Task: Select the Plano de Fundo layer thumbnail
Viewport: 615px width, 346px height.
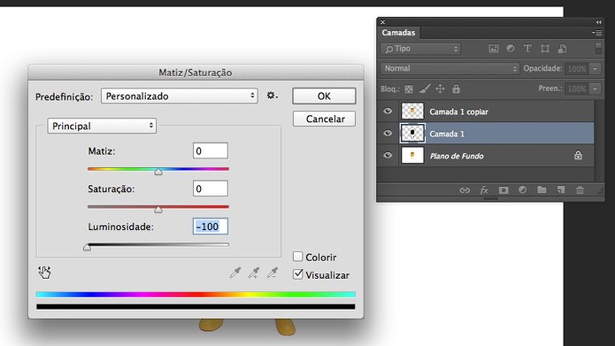Action: pyautogui.click(x=412, y=155)
